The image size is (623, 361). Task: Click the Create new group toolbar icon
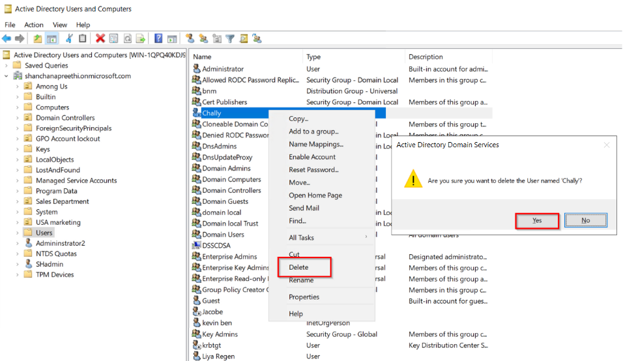coord(203,38)
